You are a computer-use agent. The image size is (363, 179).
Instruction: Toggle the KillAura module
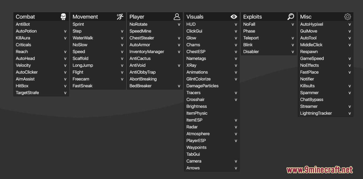point(41,38)
